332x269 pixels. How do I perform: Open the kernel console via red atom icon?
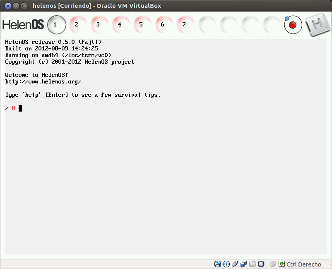293,24
